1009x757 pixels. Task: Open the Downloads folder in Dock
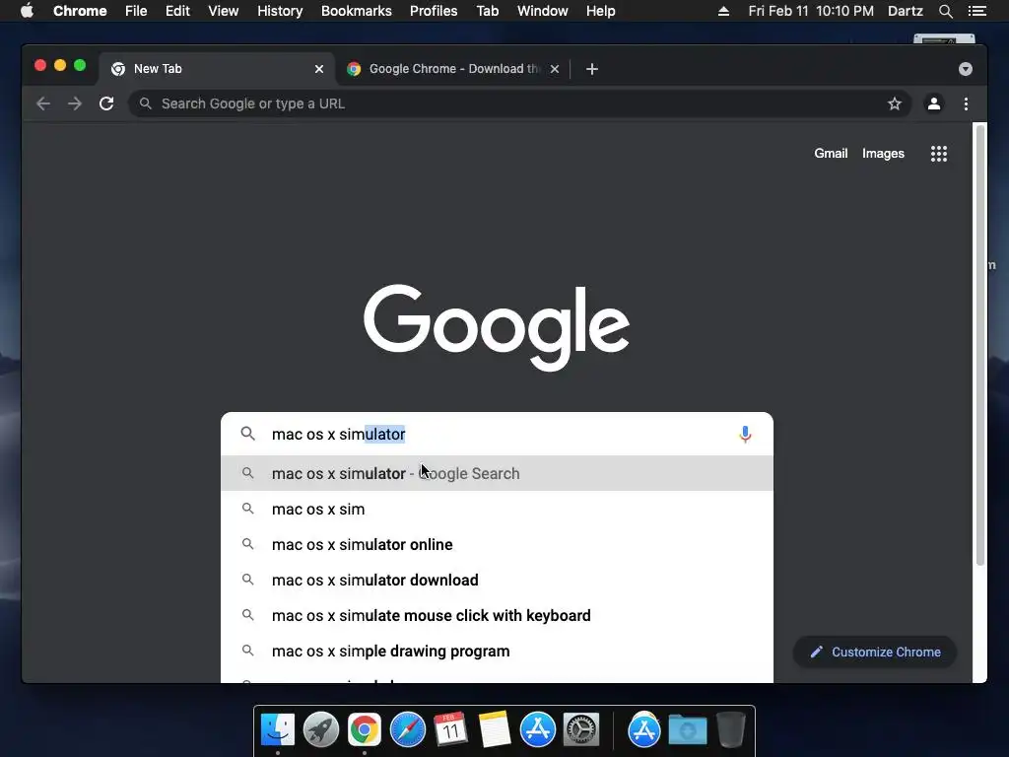tap(687, 729)
